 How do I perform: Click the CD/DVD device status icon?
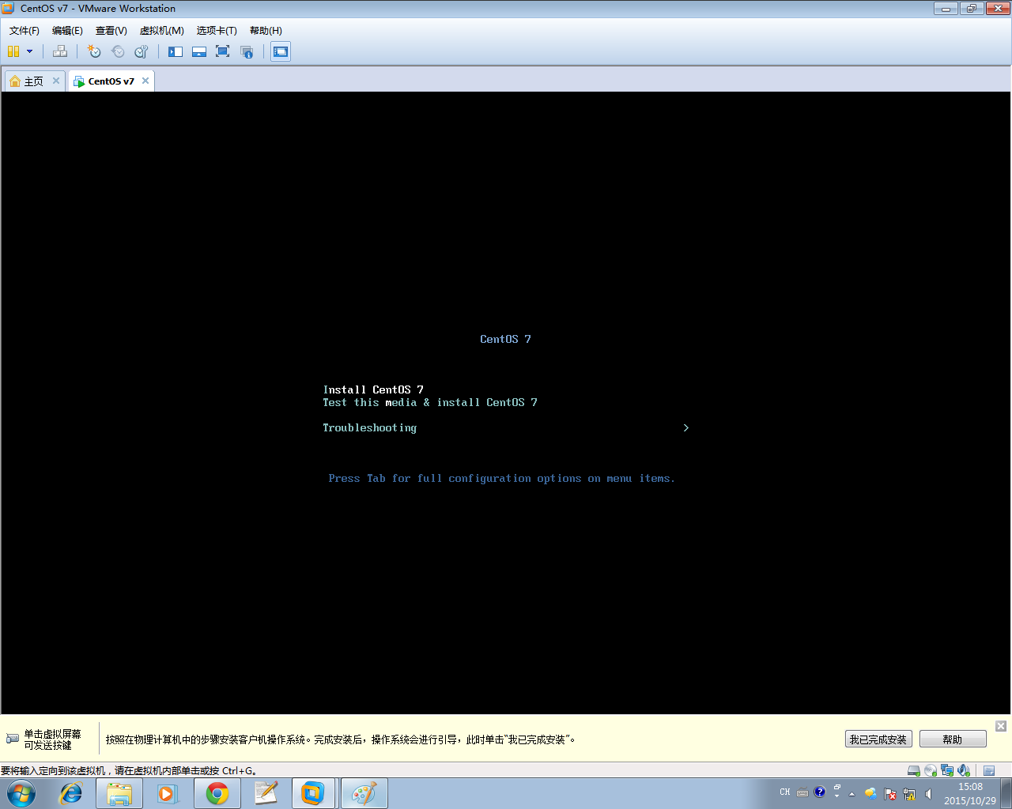(931, 770)
